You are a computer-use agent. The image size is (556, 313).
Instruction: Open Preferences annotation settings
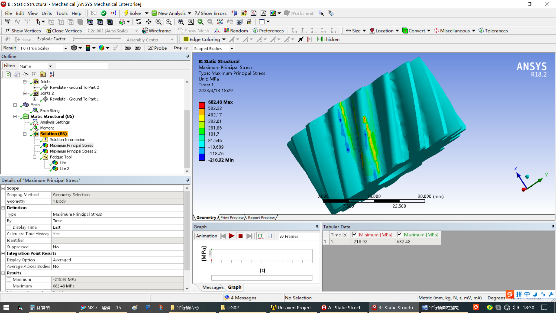pyautogui.click(x=268, y=31)
